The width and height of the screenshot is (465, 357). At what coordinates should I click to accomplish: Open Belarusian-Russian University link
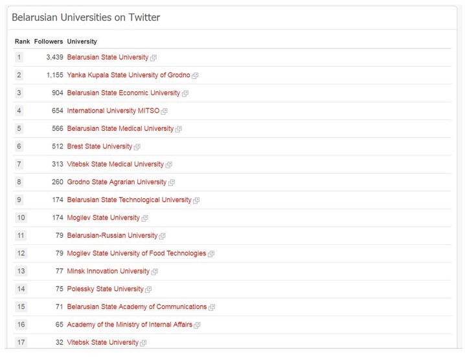click(x=112, y=235)
